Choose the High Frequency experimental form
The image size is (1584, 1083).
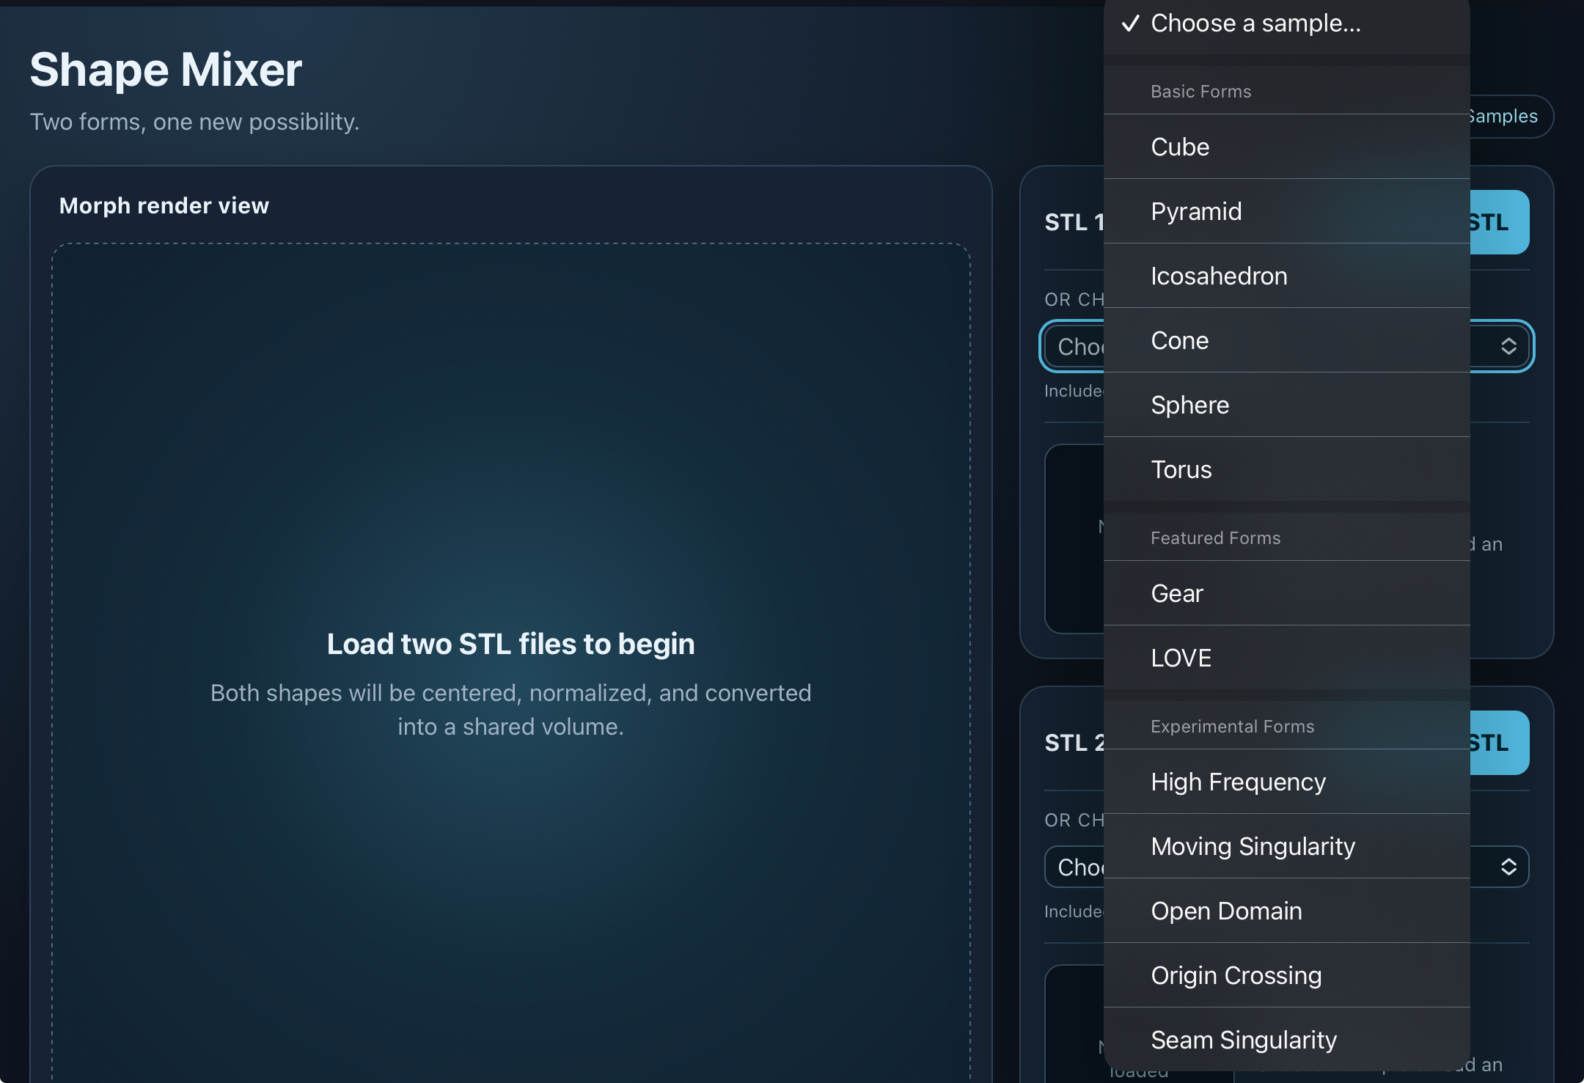click(1286, 782)
